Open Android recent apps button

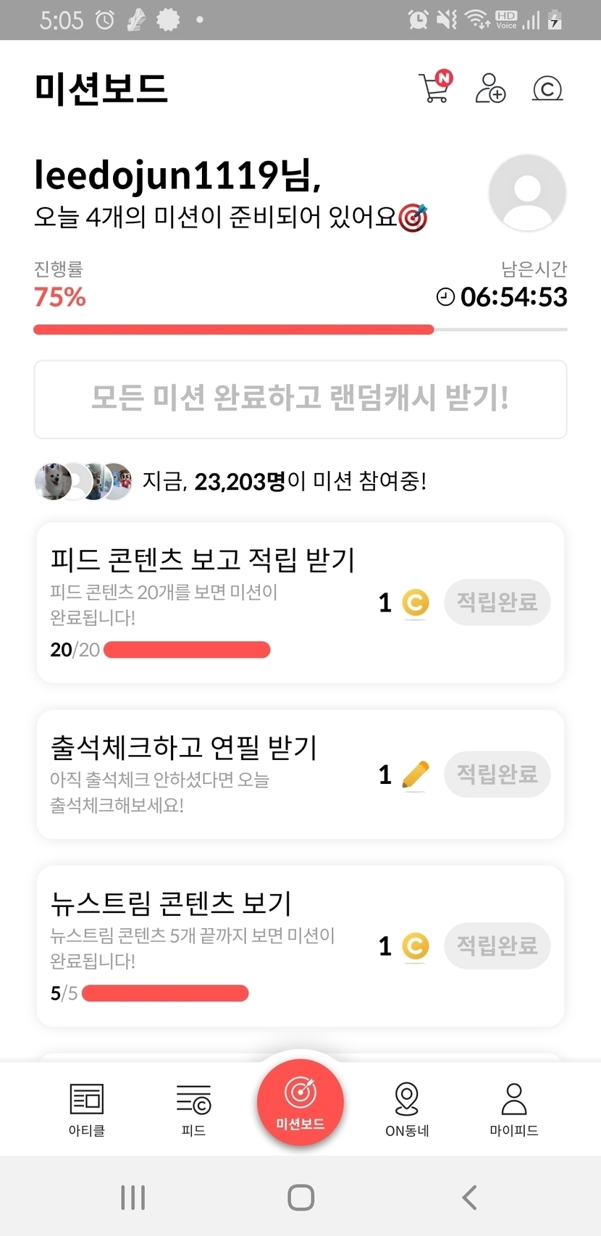click(x=133, y=1198)
